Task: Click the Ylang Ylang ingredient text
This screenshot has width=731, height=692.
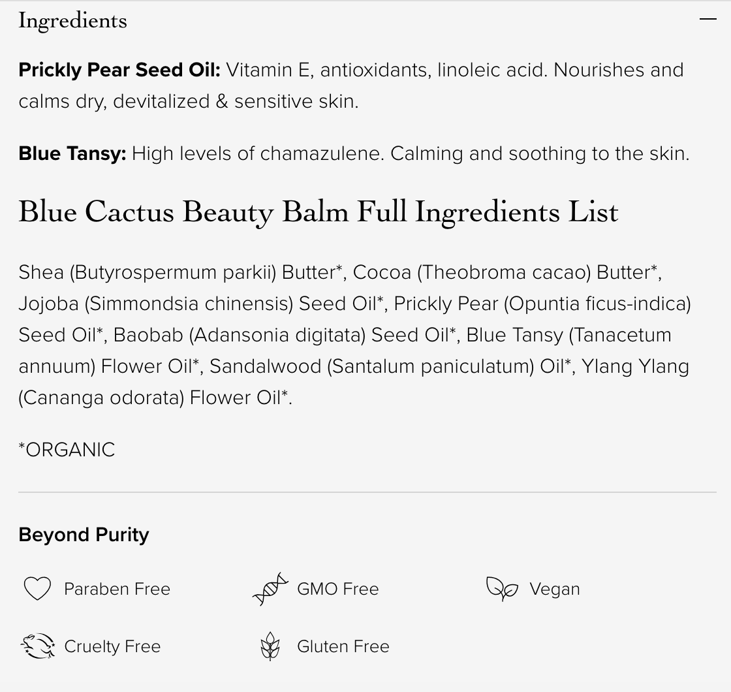Action: point(634,366)
